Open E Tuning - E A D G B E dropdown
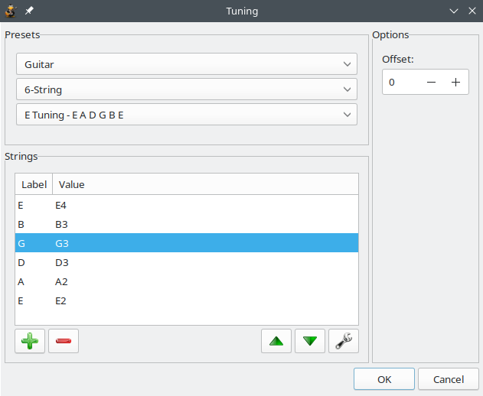Image resolution: width=483 pixels, height=396 pixels. 186,115
